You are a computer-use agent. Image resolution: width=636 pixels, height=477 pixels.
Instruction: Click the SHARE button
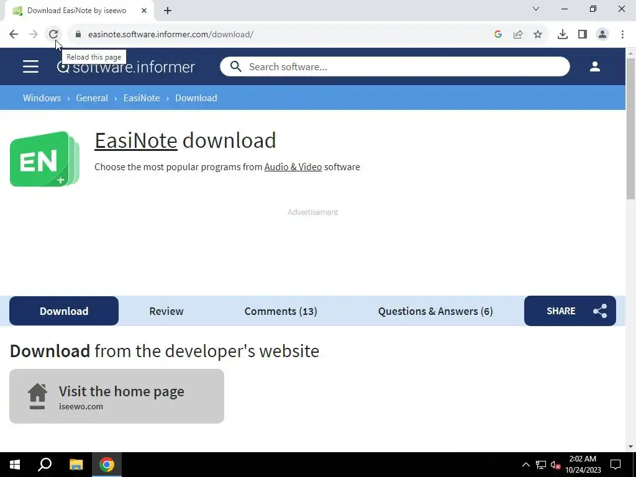tap(570, 311)
